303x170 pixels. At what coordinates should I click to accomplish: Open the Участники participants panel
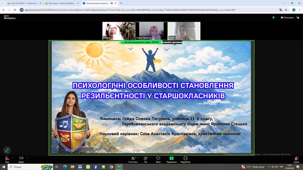tap(133, 159)
